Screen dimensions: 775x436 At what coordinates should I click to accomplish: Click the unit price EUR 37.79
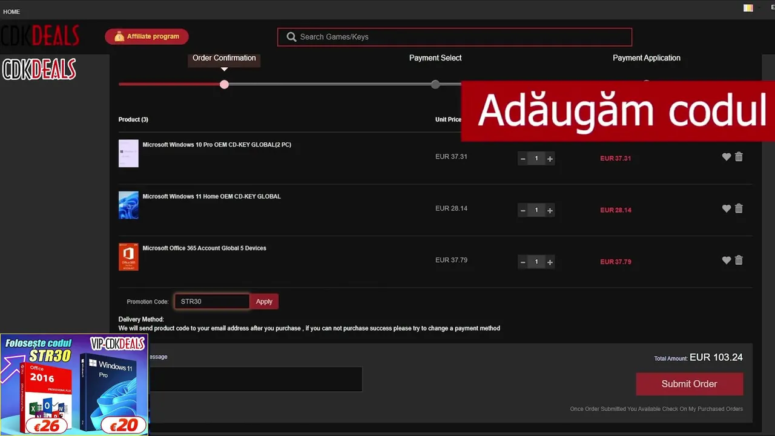click(451, 260)
